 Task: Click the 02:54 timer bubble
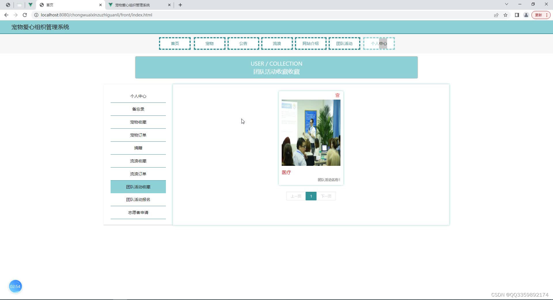point(15,286)
